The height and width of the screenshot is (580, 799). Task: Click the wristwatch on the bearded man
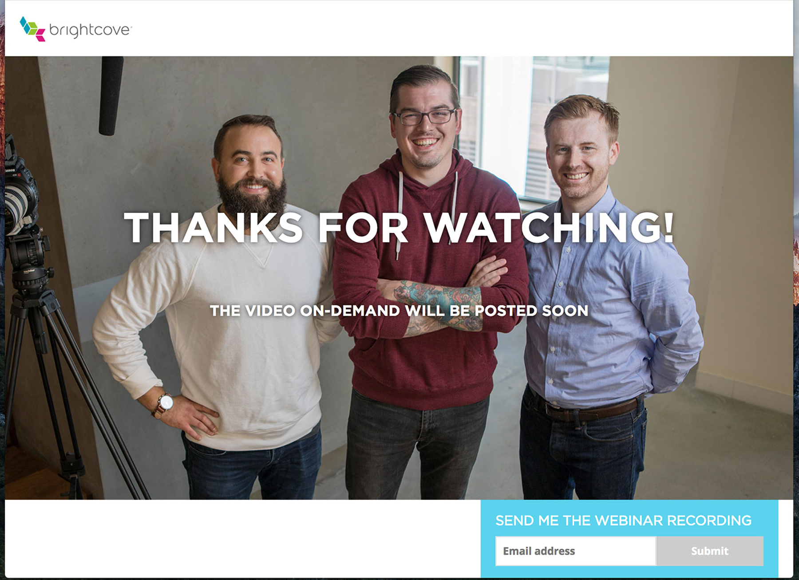tap(164, 404)
